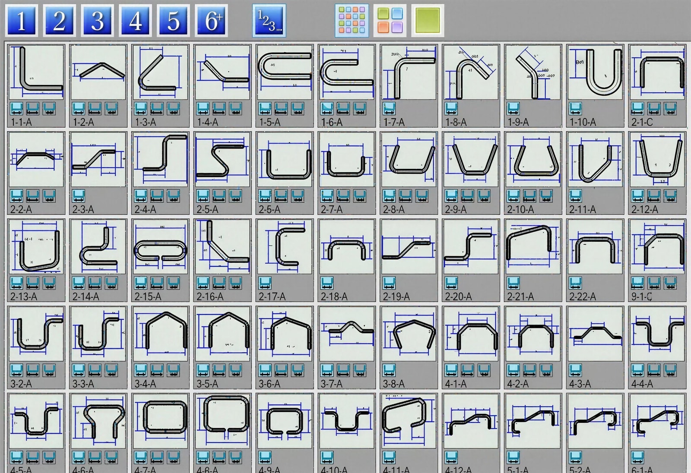Click third tooling icon under shape 2-8-A
691x473 pixels.
[422, 196]
